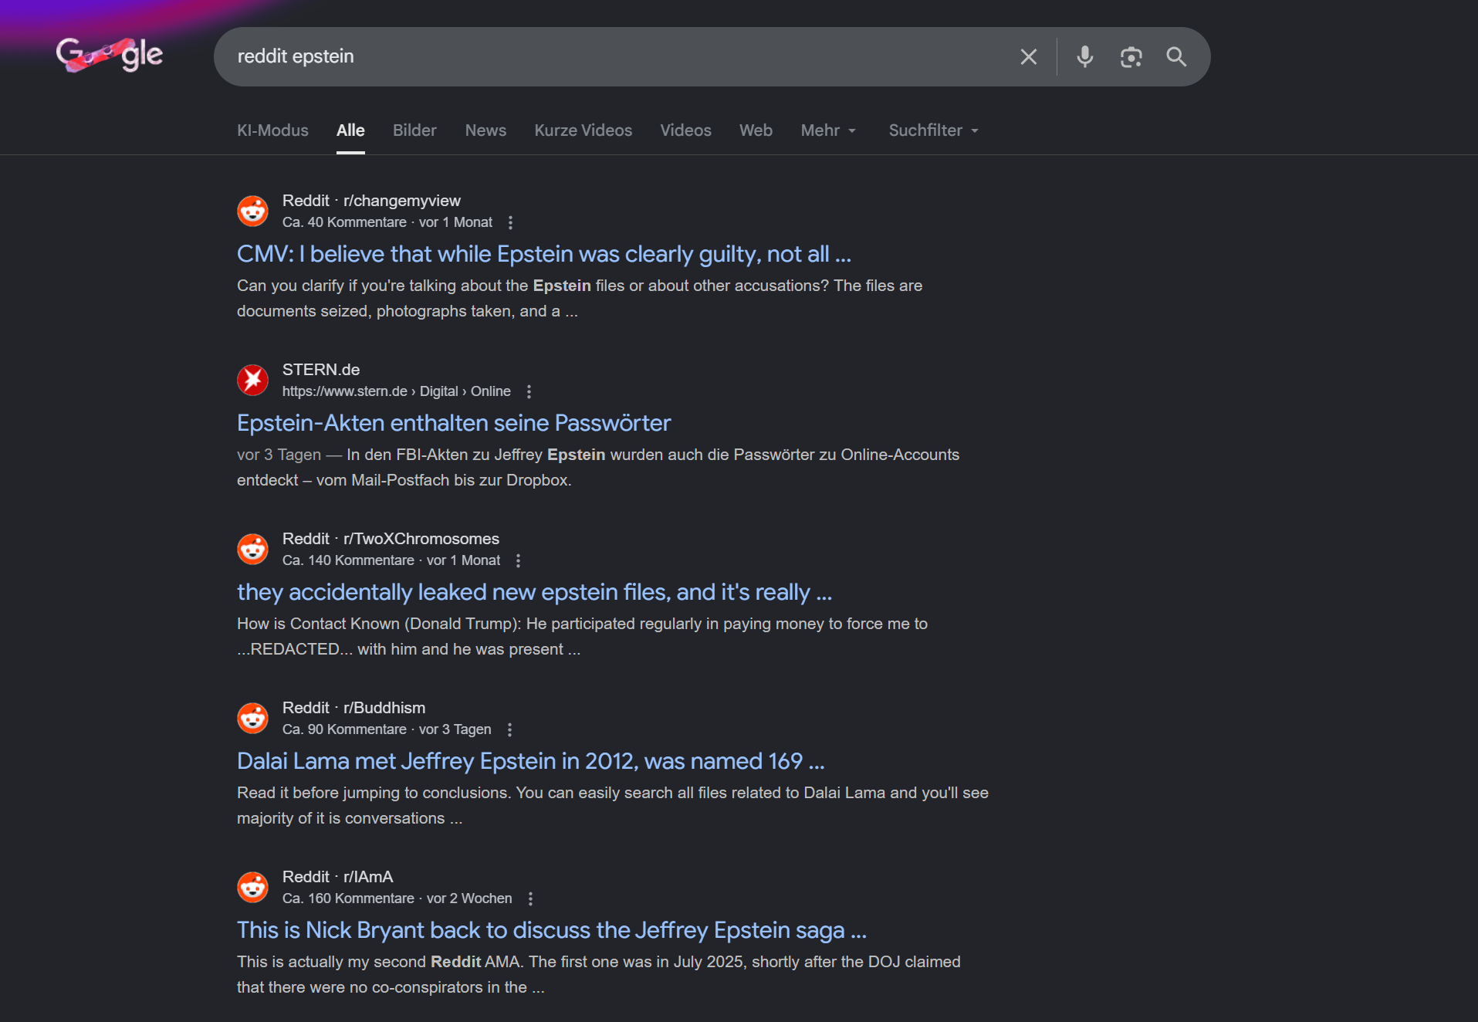Open the three-dot menu for the r/Buddhism result

point(509,729)
